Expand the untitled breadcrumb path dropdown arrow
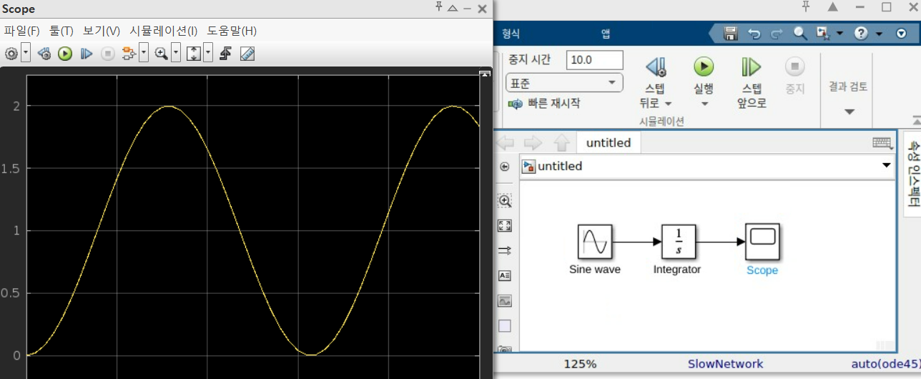The image size is (921, 379). 887,166
